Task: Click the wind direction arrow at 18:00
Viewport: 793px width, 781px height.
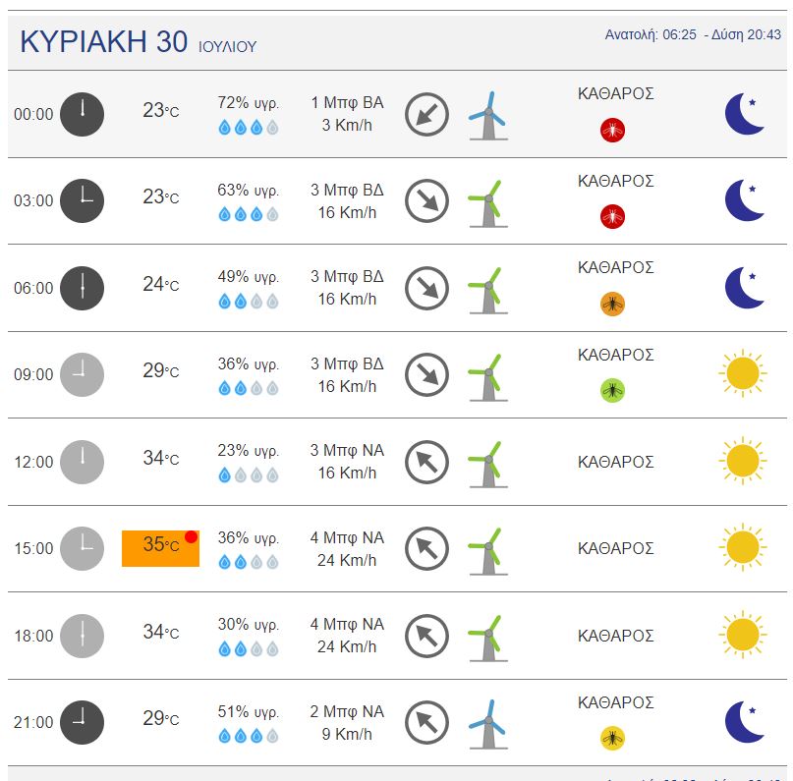Action: [x=426, y=636]
